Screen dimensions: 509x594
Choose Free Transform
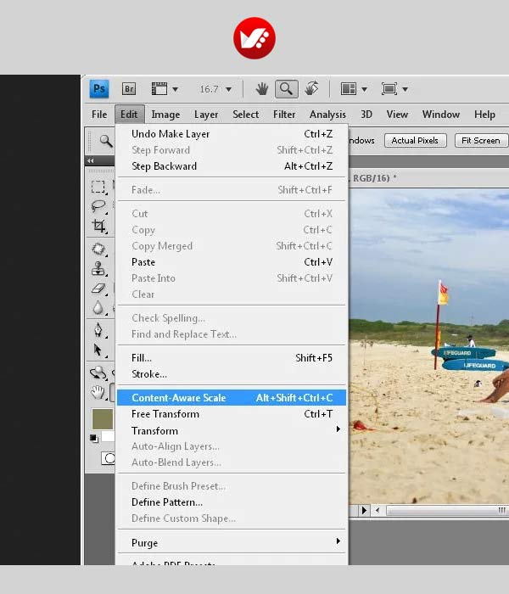[232, 414]
